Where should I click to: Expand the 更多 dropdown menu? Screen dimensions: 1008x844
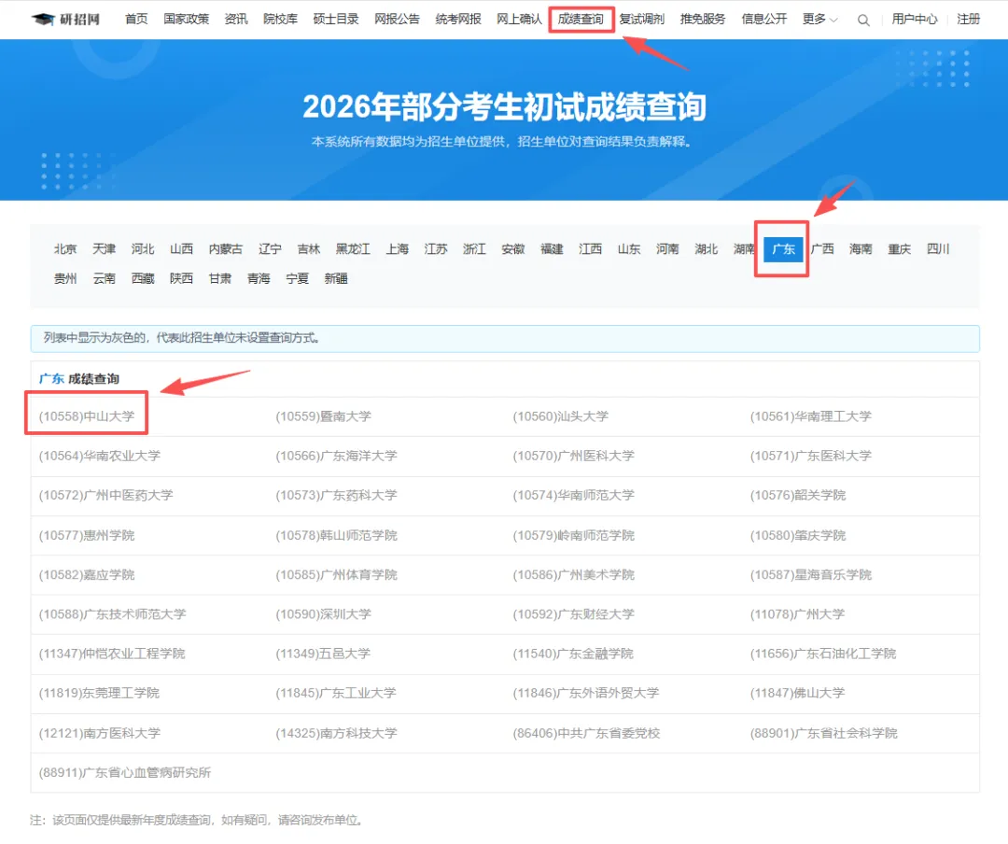coord(819,20)
